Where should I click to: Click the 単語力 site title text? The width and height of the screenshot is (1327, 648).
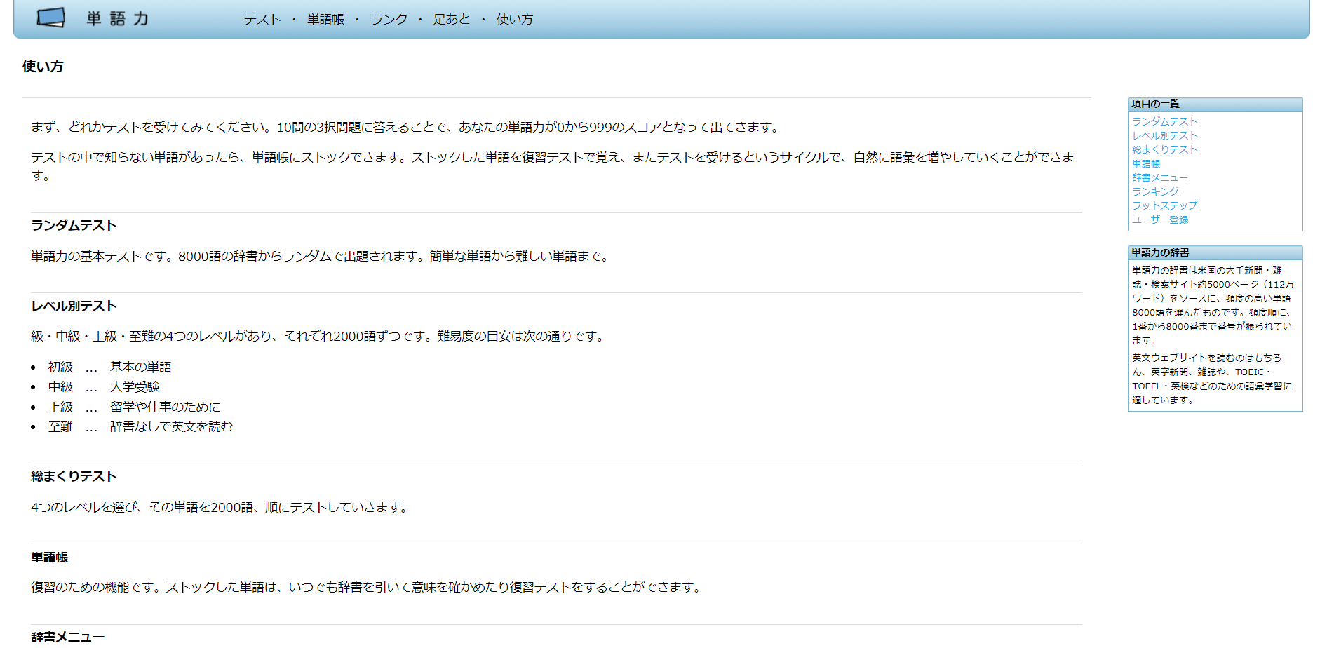[118, 19]
